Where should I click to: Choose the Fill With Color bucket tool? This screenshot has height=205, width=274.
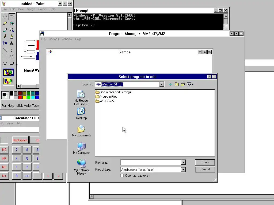coord(12,23)
